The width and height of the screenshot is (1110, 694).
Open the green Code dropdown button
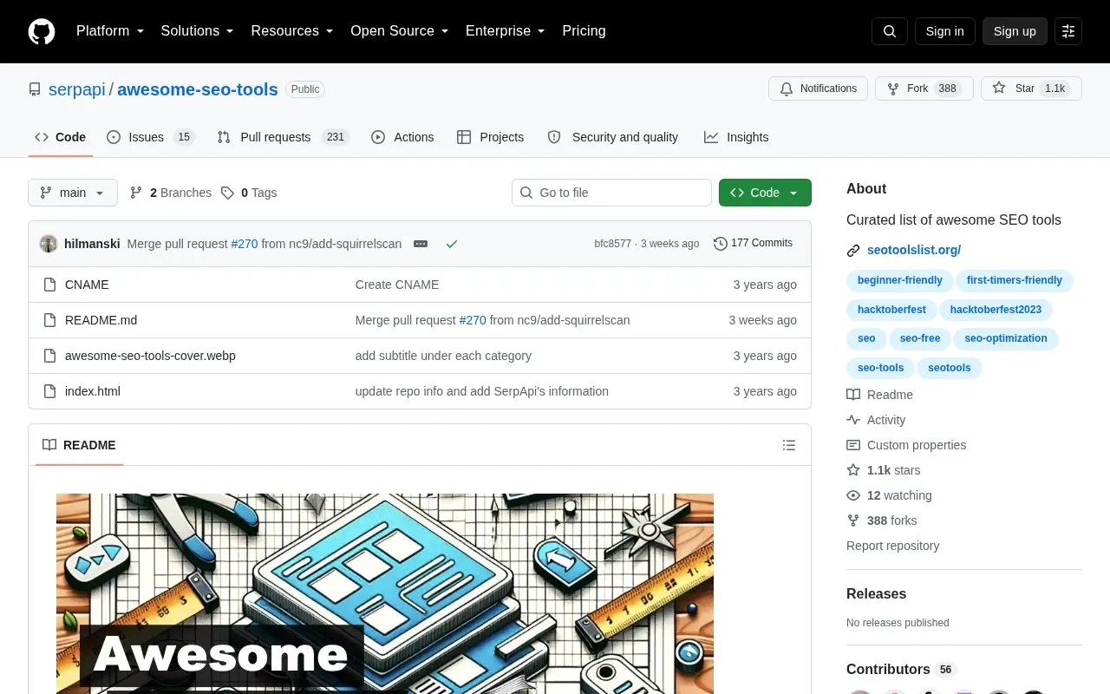(x=765, y=193)
